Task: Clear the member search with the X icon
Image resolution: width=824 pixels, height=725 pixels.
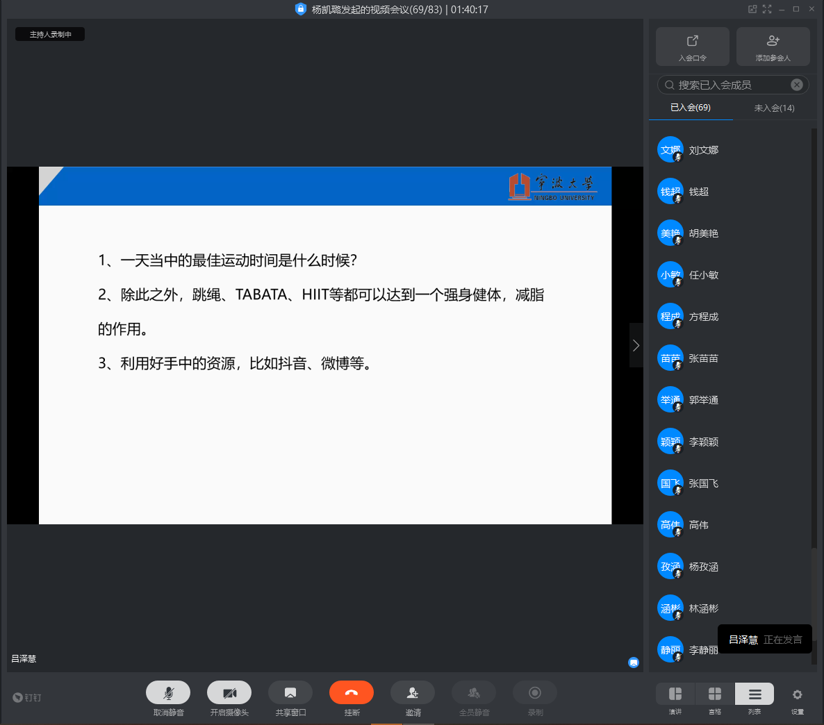Action: tap(797, 85)
